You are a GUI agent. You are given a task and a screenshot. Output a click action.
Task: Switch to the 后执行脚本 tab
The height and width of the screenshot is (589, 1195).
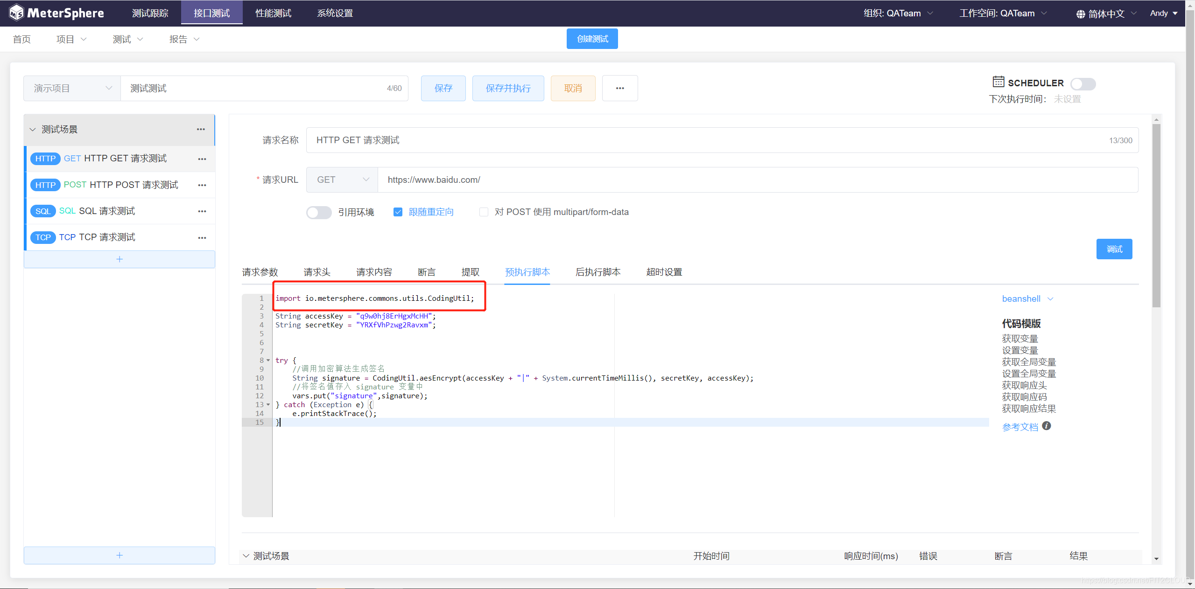[x=597, y=272]
